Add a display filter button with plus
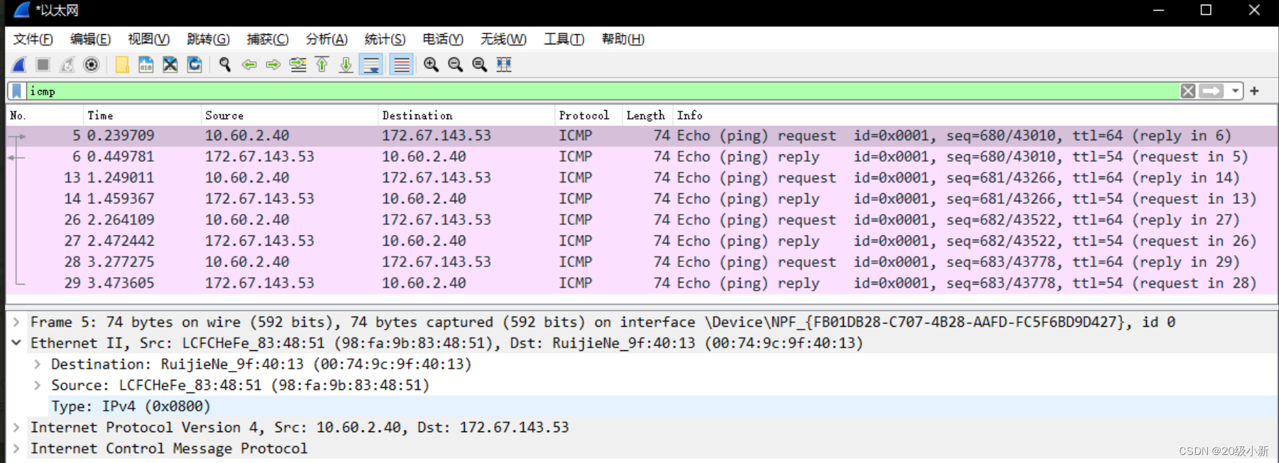 coord(1255,91)
